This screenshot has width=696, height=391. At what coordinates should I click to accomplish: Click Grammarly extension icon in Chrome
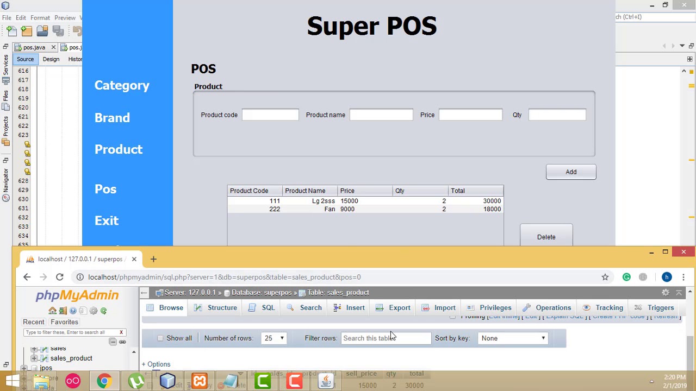pos(626,277)
